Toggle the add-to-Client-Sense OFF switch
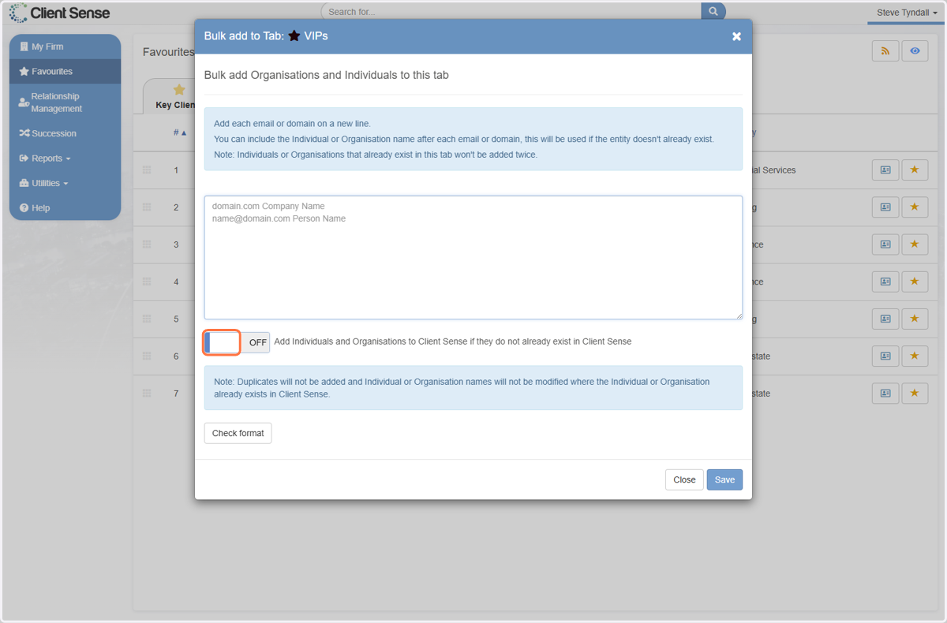Image resolution: width=947 pixels, height=623 pixels. click(237, 342)
